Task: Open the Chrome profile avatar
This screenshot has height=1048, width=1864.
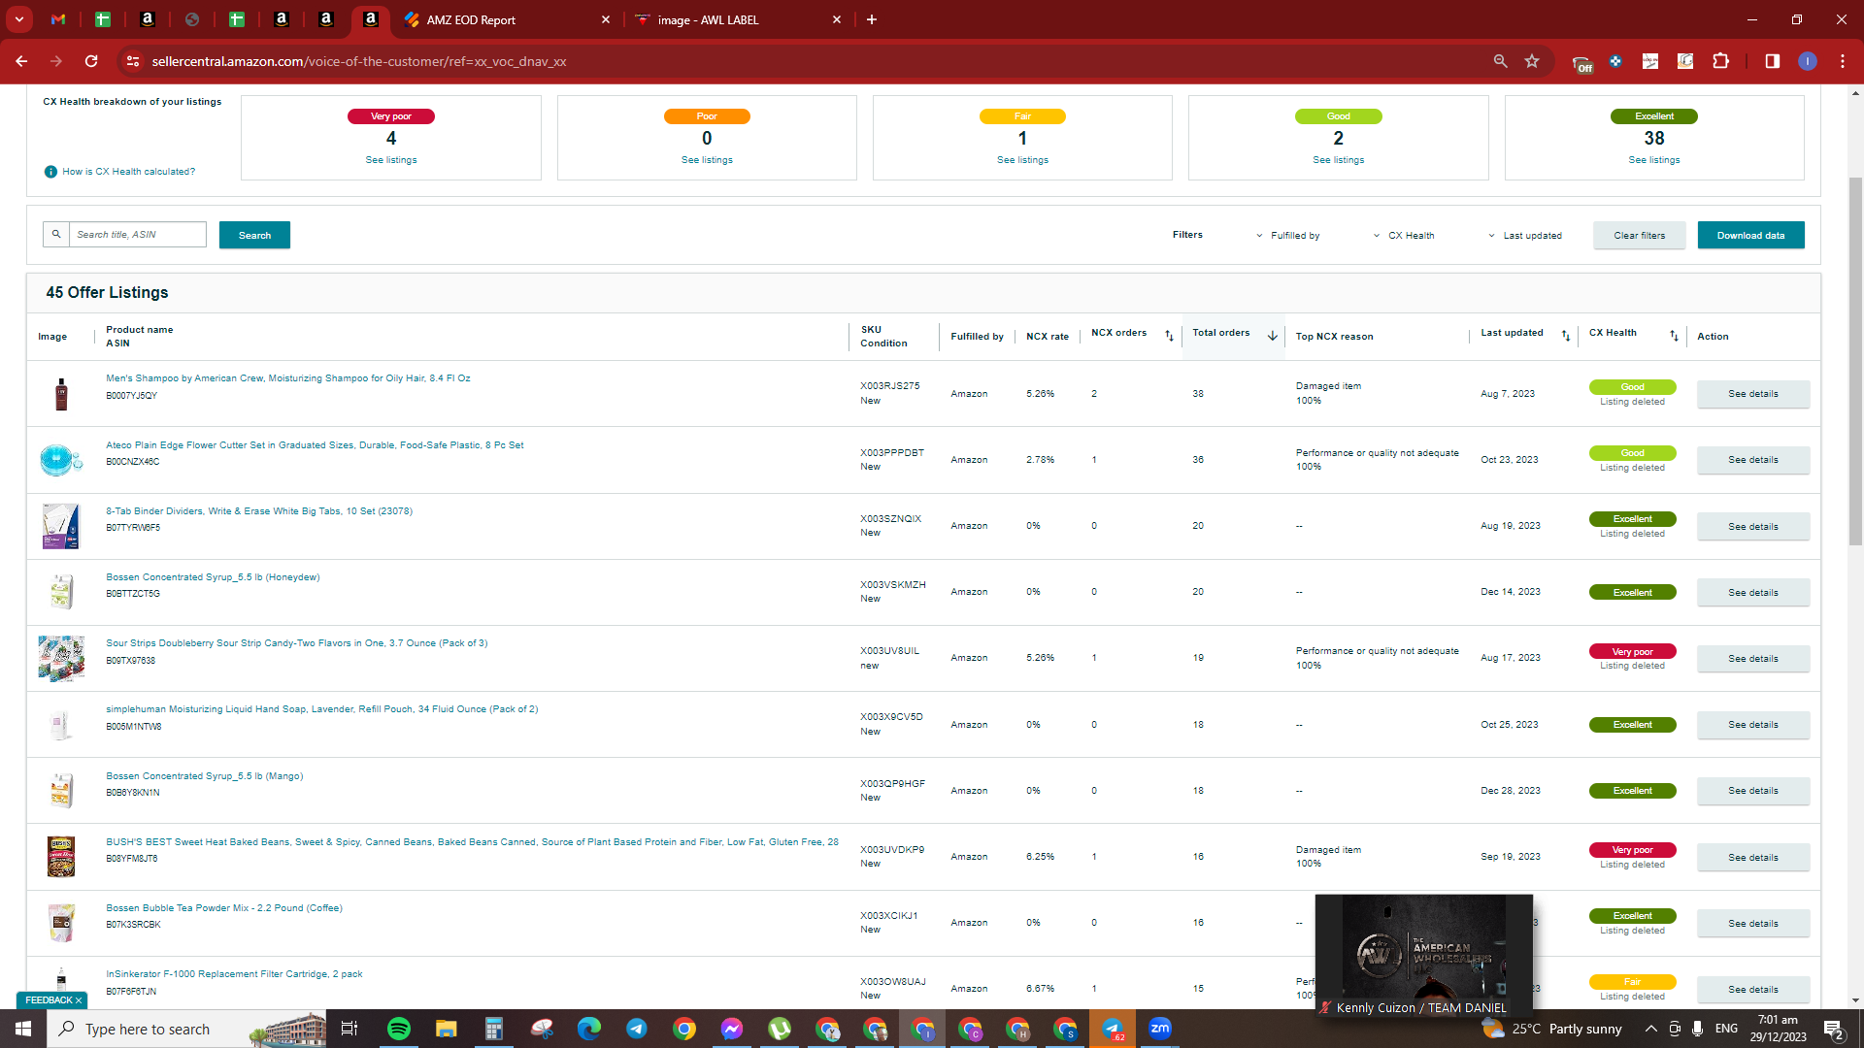Action: pos(1807,61)
